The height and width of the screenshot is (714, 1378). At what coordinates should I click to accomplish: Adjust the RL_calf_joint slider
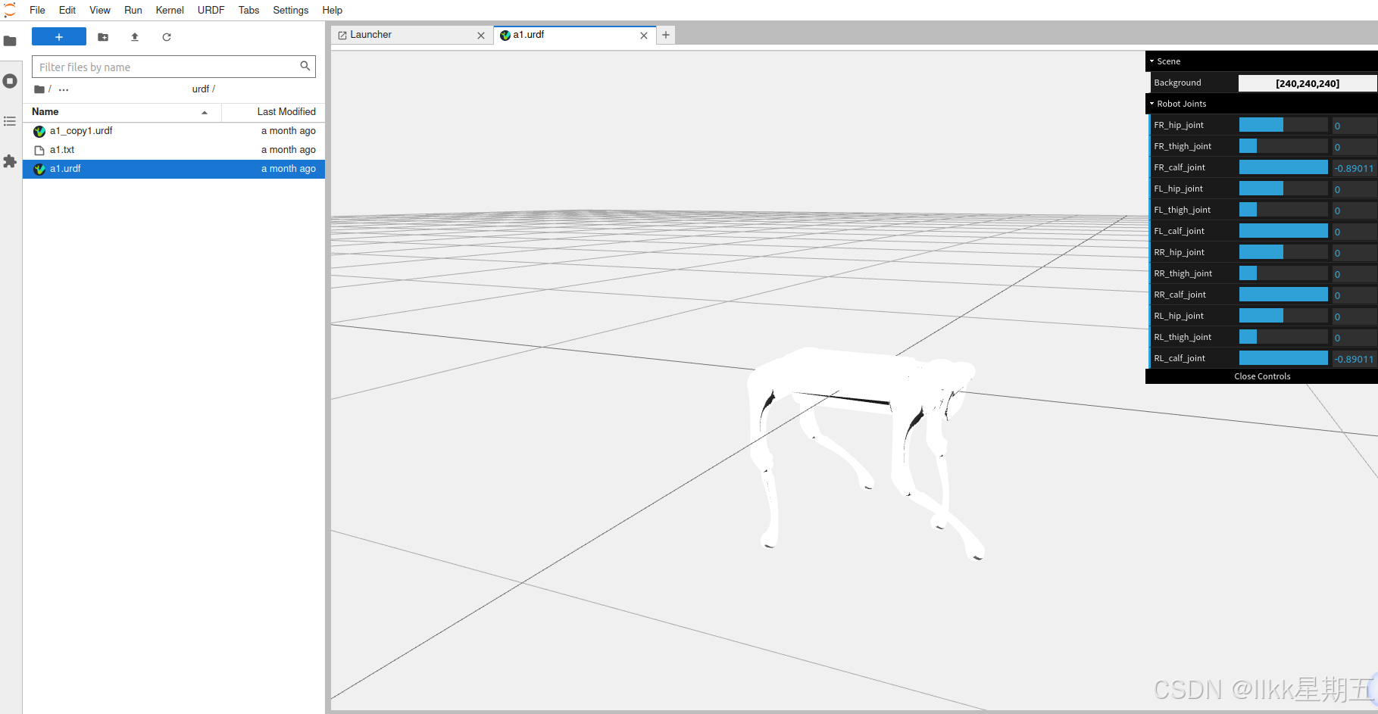pyautogui.click(x=1283, y=358)
